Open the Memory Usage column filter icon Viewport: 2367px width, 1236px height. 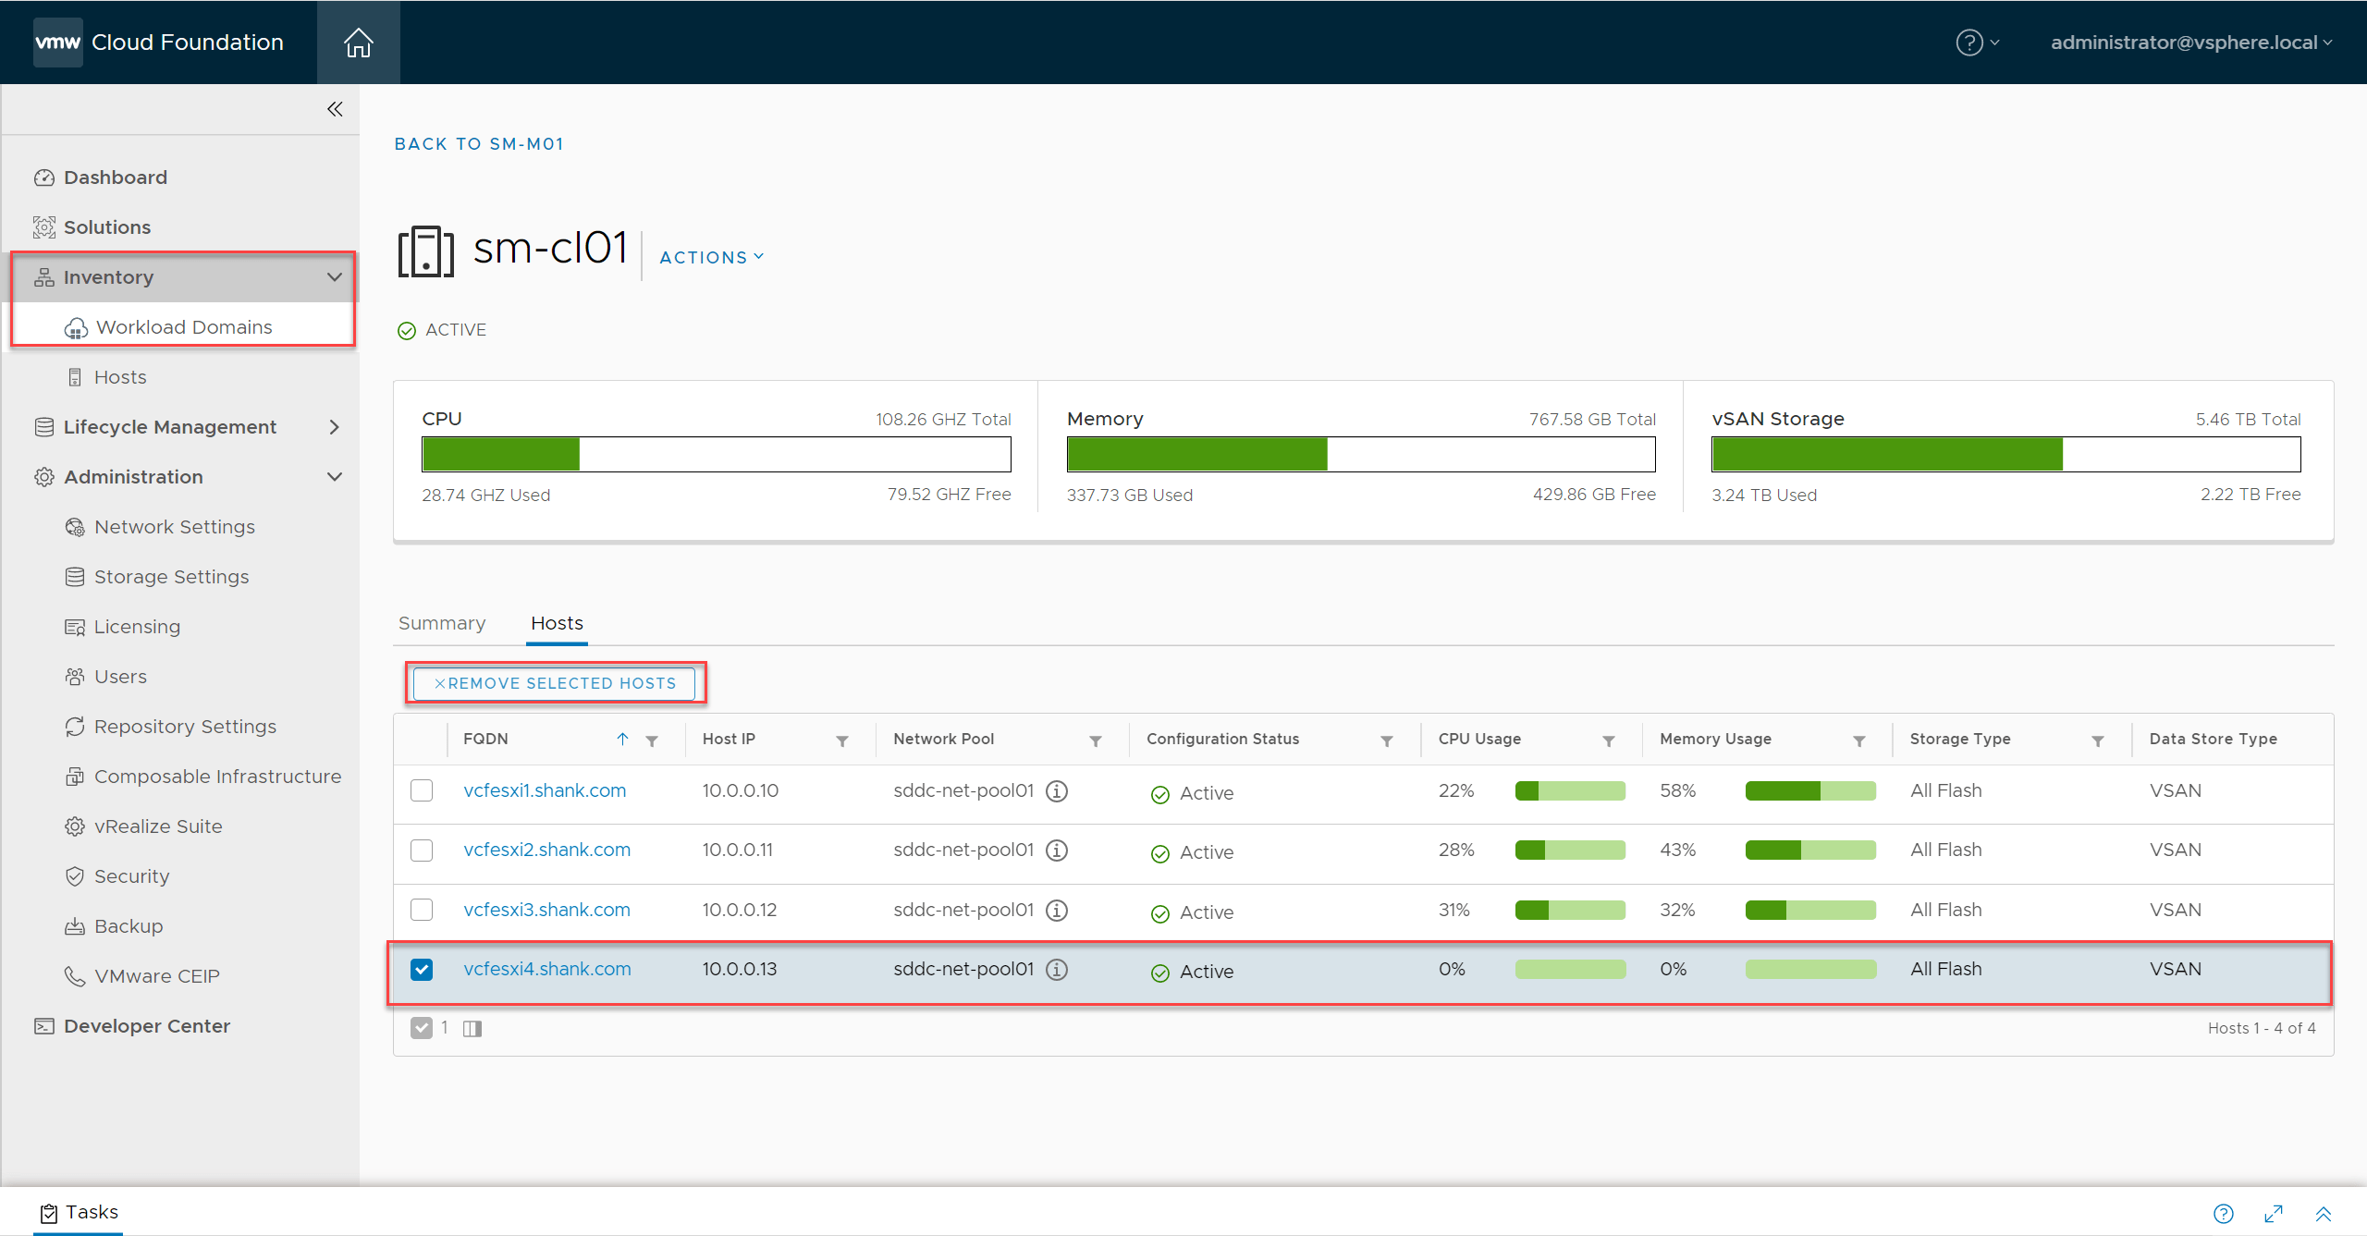point(1859,740)
